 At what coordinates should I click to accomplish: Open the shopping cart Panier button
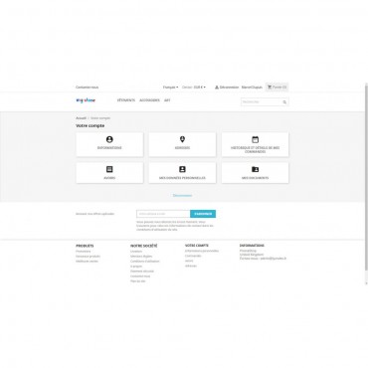276,88
